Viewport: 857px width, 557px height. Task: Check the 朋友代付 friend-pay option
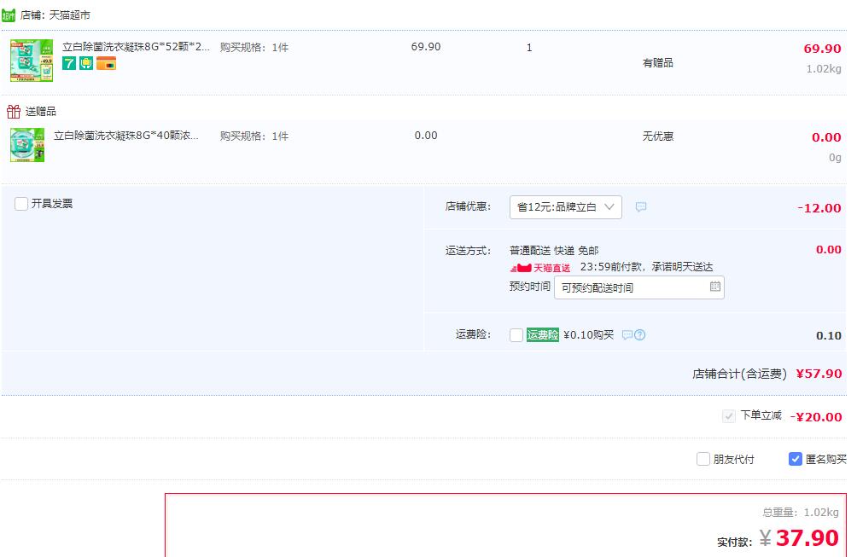[x=703, y=459]
